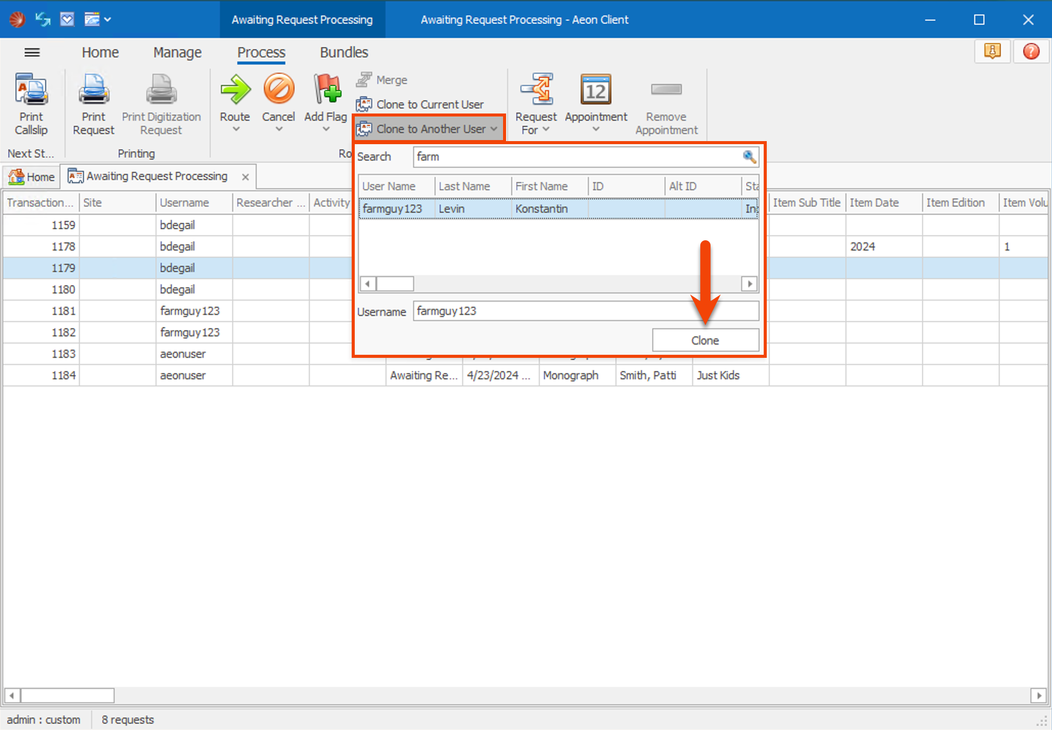This screenshot has height=730, width=1052.
Task: Click the Print Callslip icon
Action: (31, 89)
